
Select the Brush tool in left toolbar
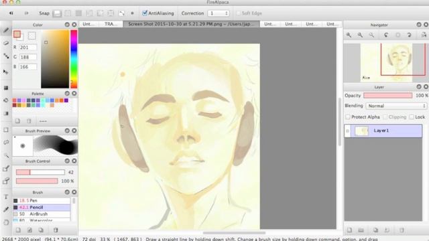[6, 30]
